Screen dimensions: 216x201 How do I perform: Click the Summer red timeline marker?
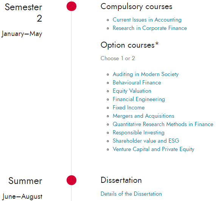click(x=71, y=180)
